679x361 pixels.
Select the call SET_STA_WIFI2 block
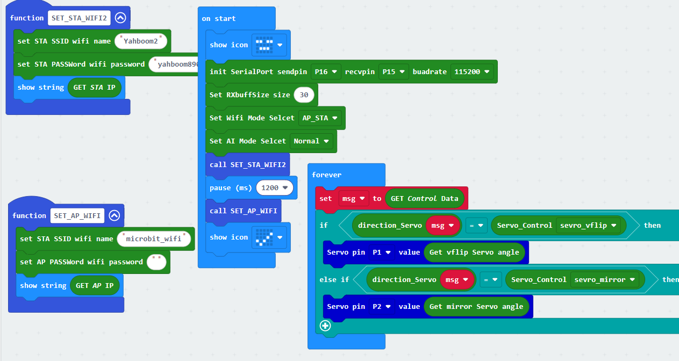click(247, 164)
